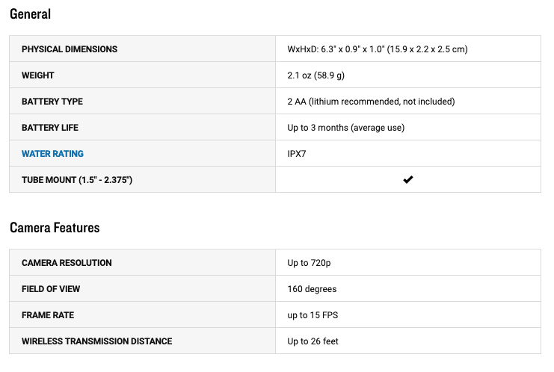Click the FIELD OF VIEW label
Image resolution: width=554 pixels, height=372 pixels.
[51, 289]
